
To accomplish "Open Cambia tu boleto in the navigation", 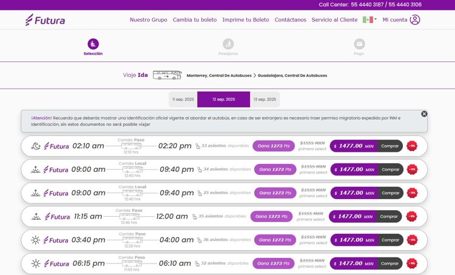I will (195, 20).
